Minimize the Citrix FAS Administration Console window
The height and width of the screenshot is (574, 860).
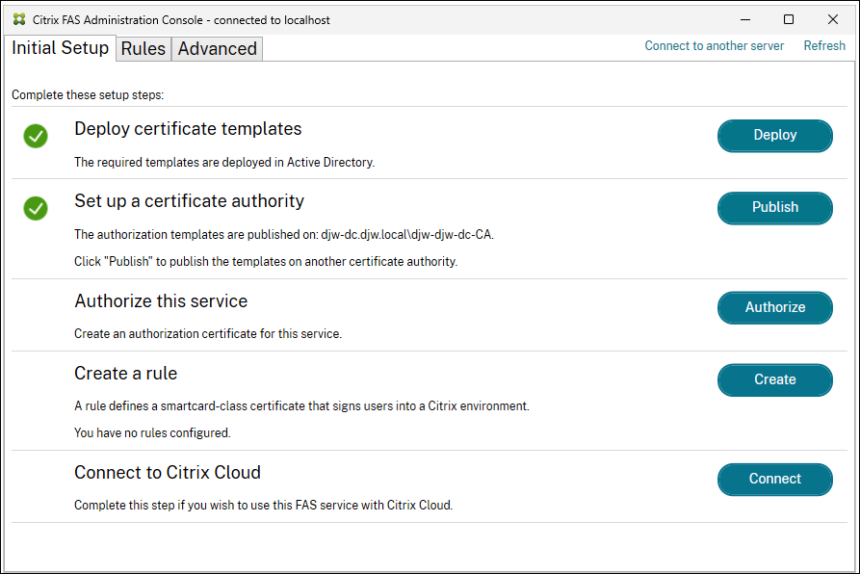(744, 19)
